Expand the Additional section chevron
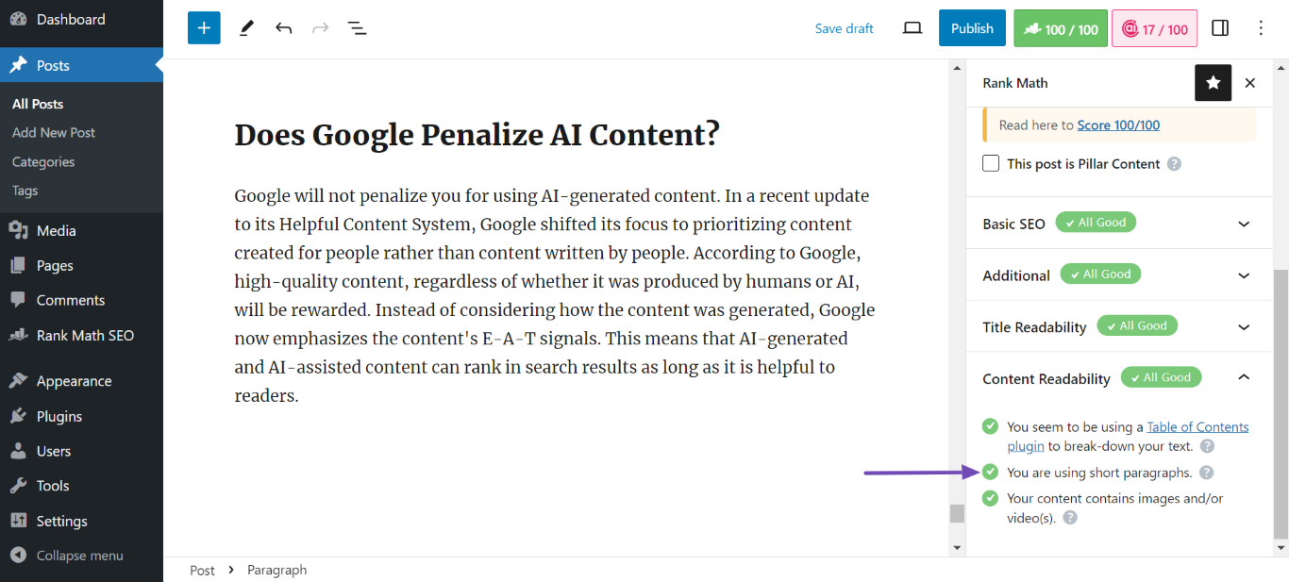Image resolution: width=1289 pixels, height=582 pixels. pyautogui.click(x=1244, y=275)
